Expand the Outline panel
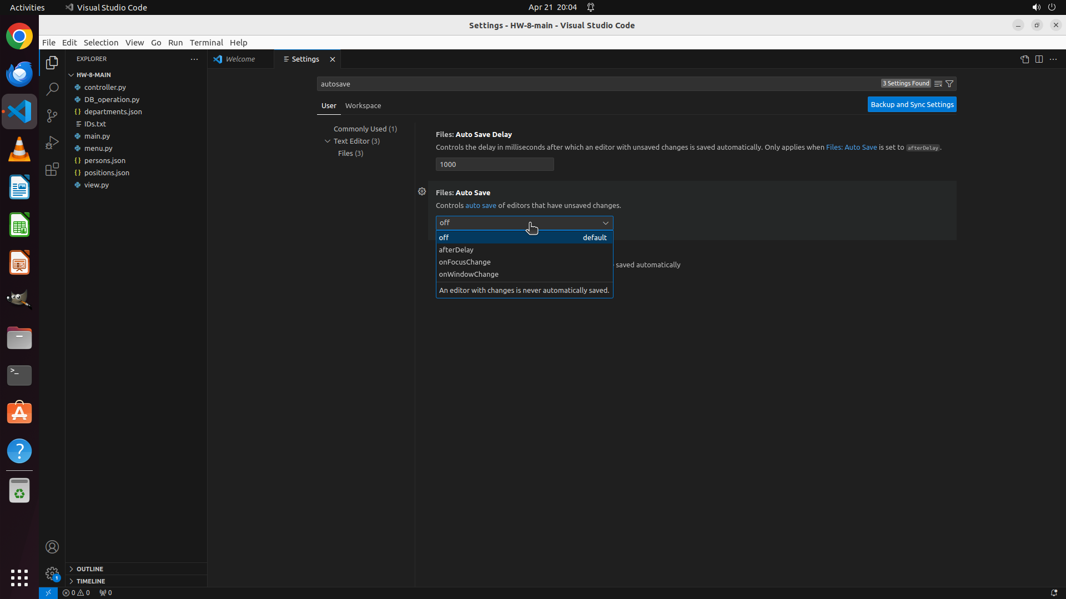Viewport: 1066px width, 599px height. tap(90, 569)
